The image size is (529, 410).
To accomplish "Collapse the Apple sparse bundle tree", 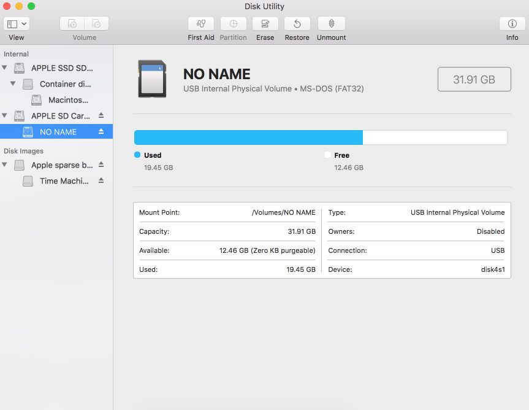I will tap(5, 164).
